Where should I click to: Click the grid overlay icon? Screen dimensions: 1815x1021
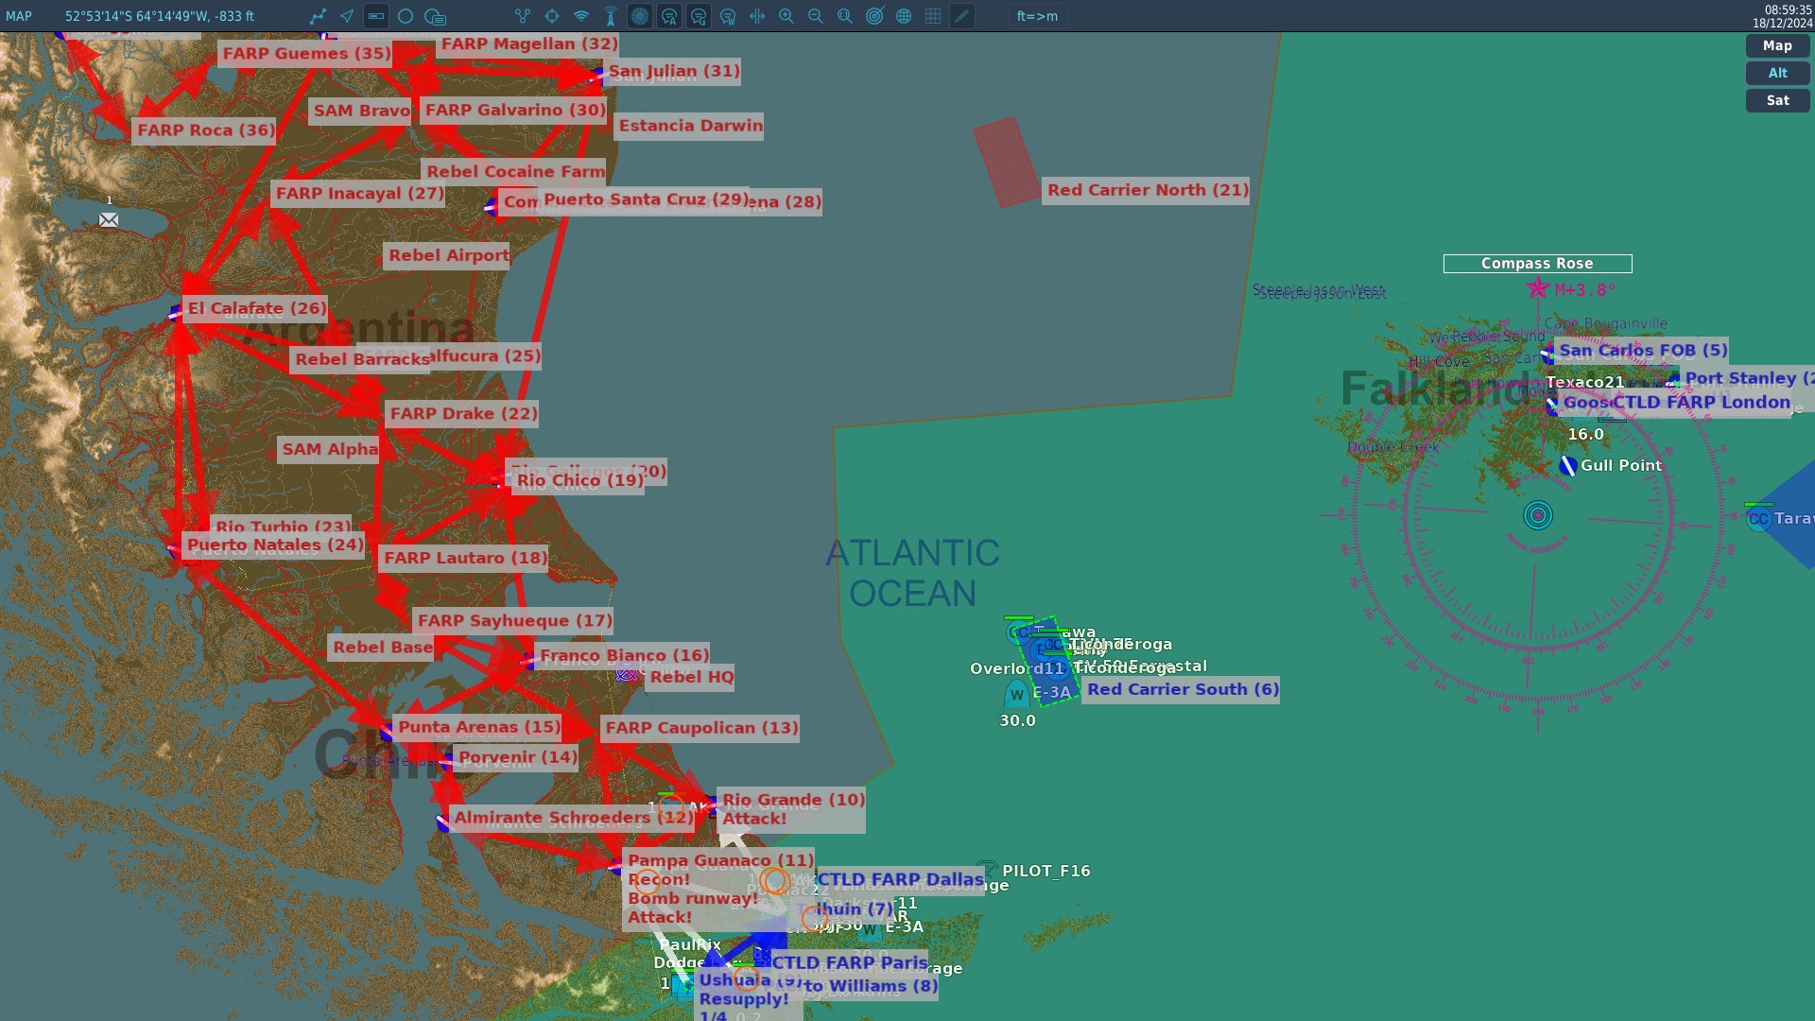click(933, 16)
